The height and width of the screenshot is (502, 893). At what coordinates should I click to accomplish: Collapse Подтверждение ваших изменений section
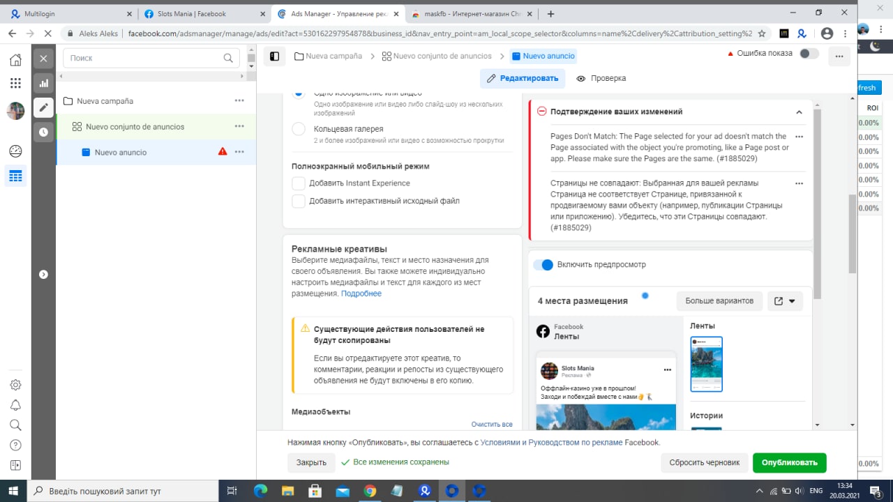coord(799,112)
